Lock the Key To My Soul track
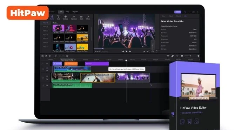 tap(43, 69)
